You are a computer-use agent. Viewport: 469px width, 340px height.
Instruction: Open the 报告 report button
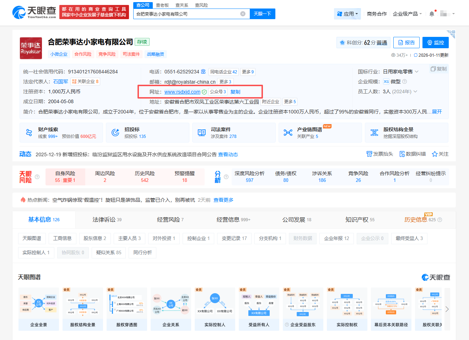tap(406, 43)
